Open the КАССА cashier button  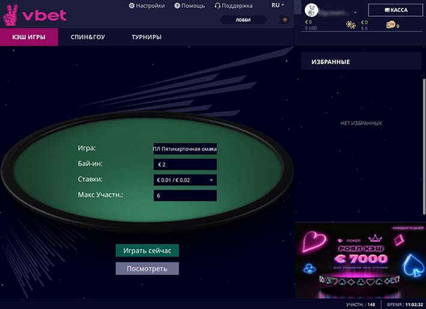click(395, 10)
